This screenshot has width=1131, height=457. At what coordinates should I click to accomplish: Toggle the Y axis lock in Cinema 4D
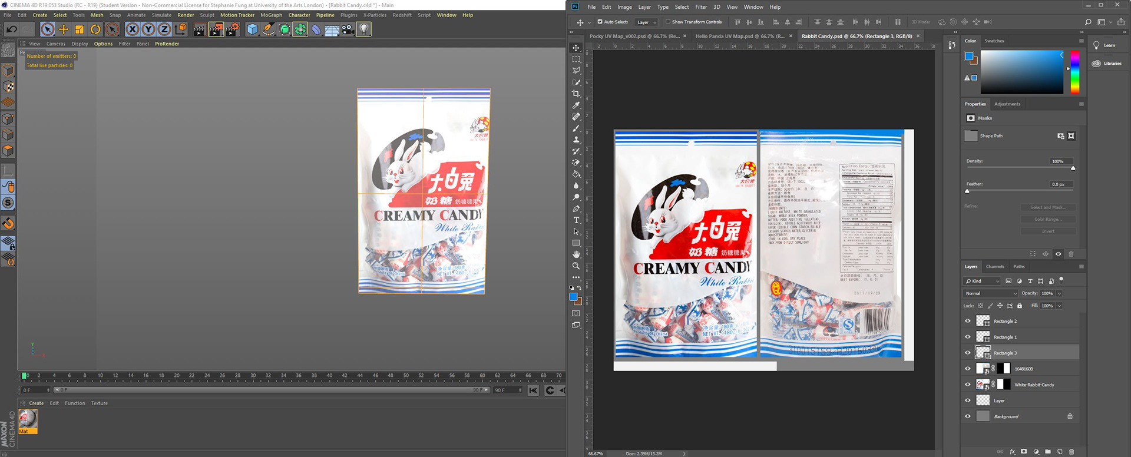148,29
